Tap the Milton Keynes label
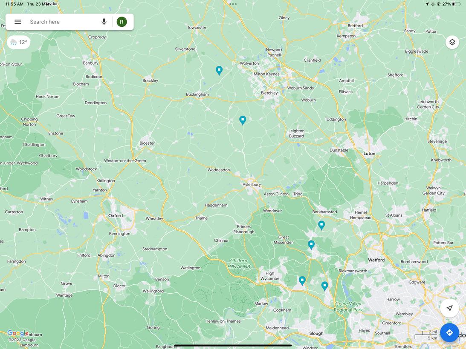This screenshot has height=349, width=466. click(266, 74)
